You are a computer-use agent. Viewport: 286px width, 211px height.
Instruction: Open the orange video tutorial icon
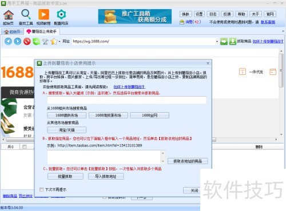point(43,15)
